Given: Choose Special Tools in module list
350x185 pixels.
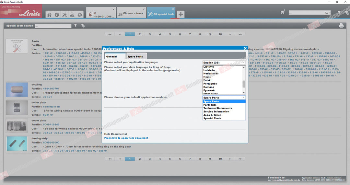Looking at the screenshot, I should [x=224, y=118].
